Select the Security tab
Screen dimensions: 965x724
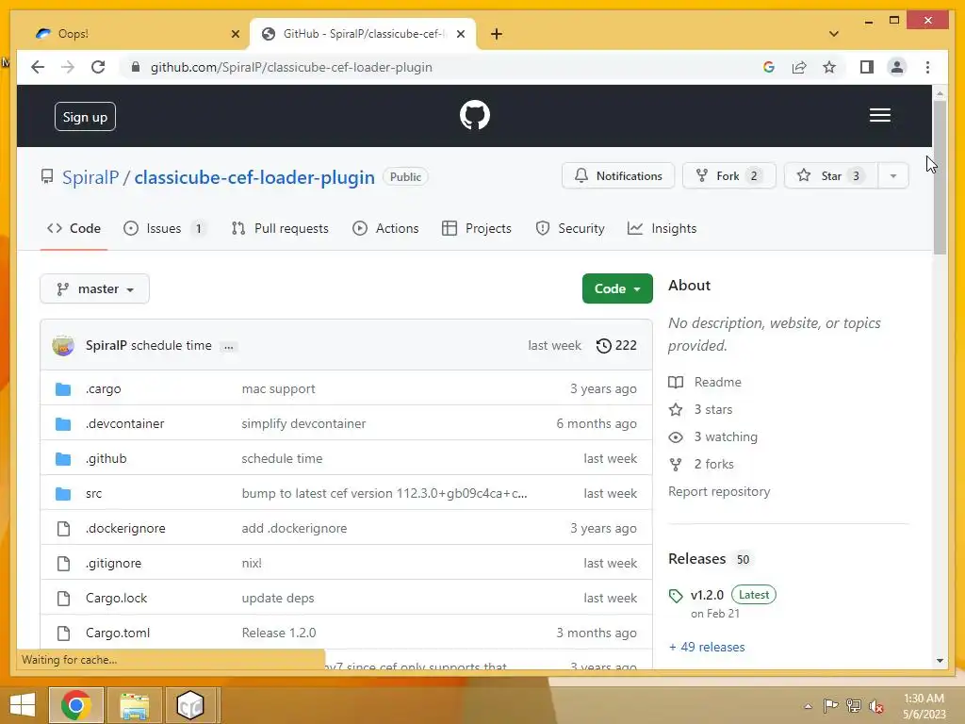coord(570,228)
